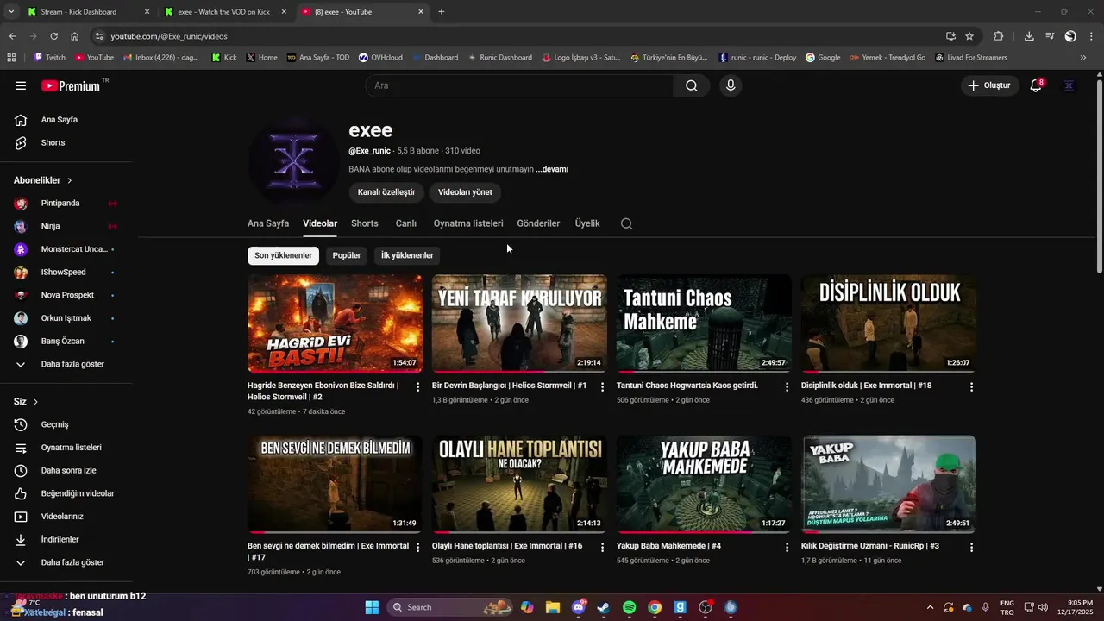The height and width of the screenshot is (621, 1104).
Task: Click the page vertical scrollbar
Action: click(x=1099, y=177)
